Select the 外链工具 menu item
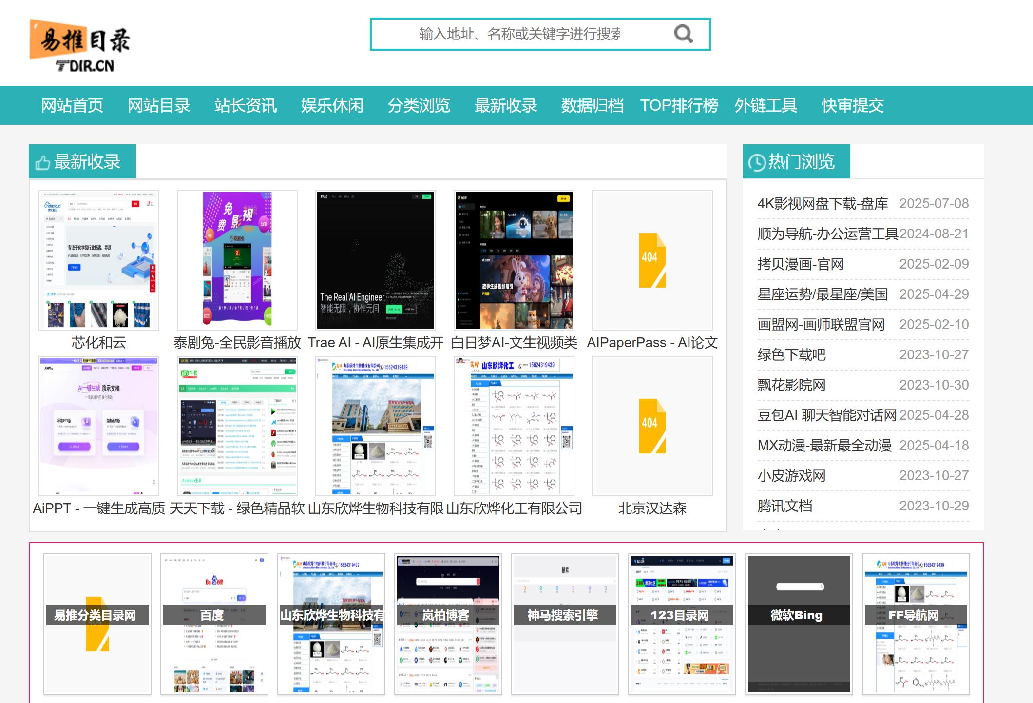1033x703 pixels. pos(765,105)
